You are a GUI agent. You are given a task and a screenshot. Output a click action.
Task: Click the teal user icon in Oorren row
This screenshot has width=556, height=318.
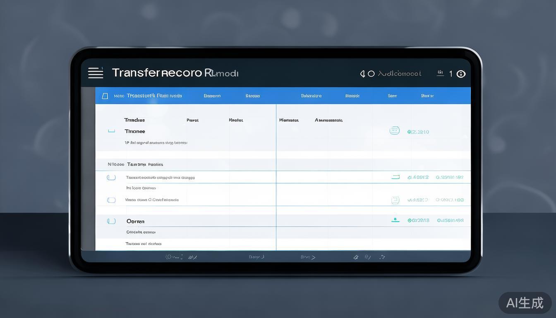(395, 220)
